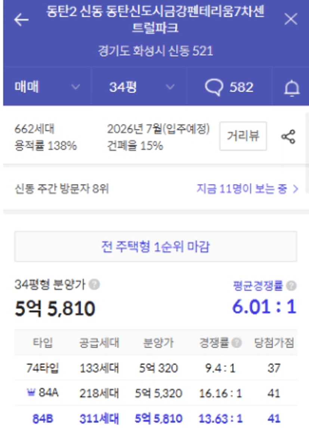Open the 거리뷰 street view button

tap(243, 136)
